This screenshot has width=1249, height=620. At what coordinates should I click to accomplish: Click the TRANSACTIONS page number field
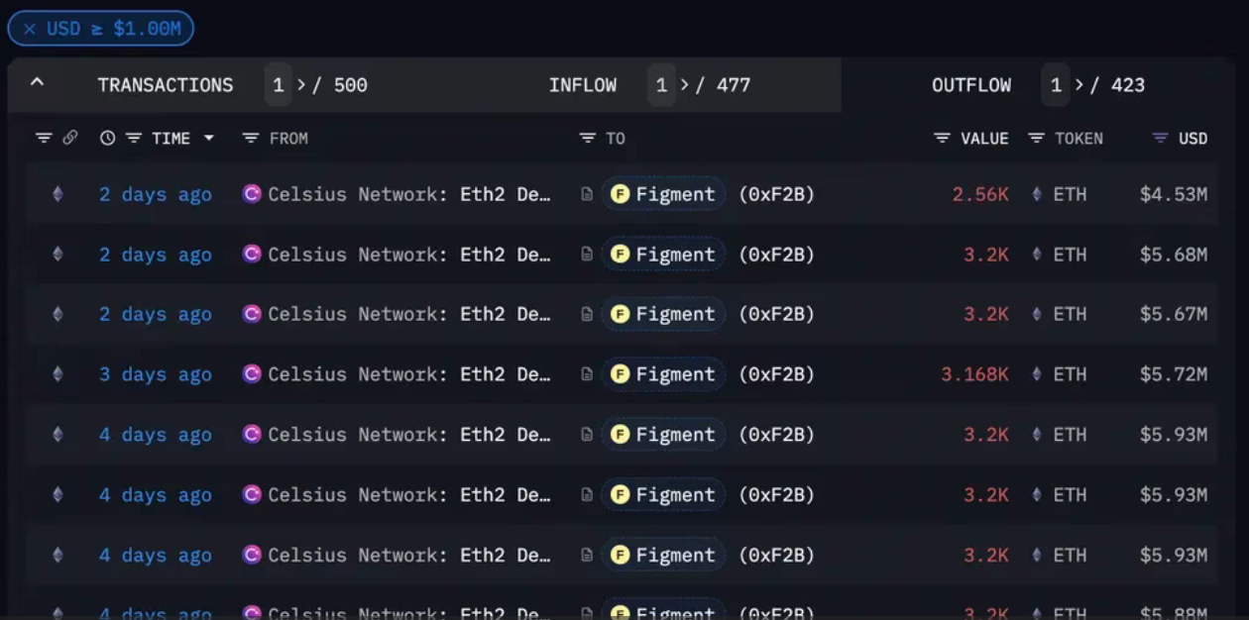pos(279,85)
